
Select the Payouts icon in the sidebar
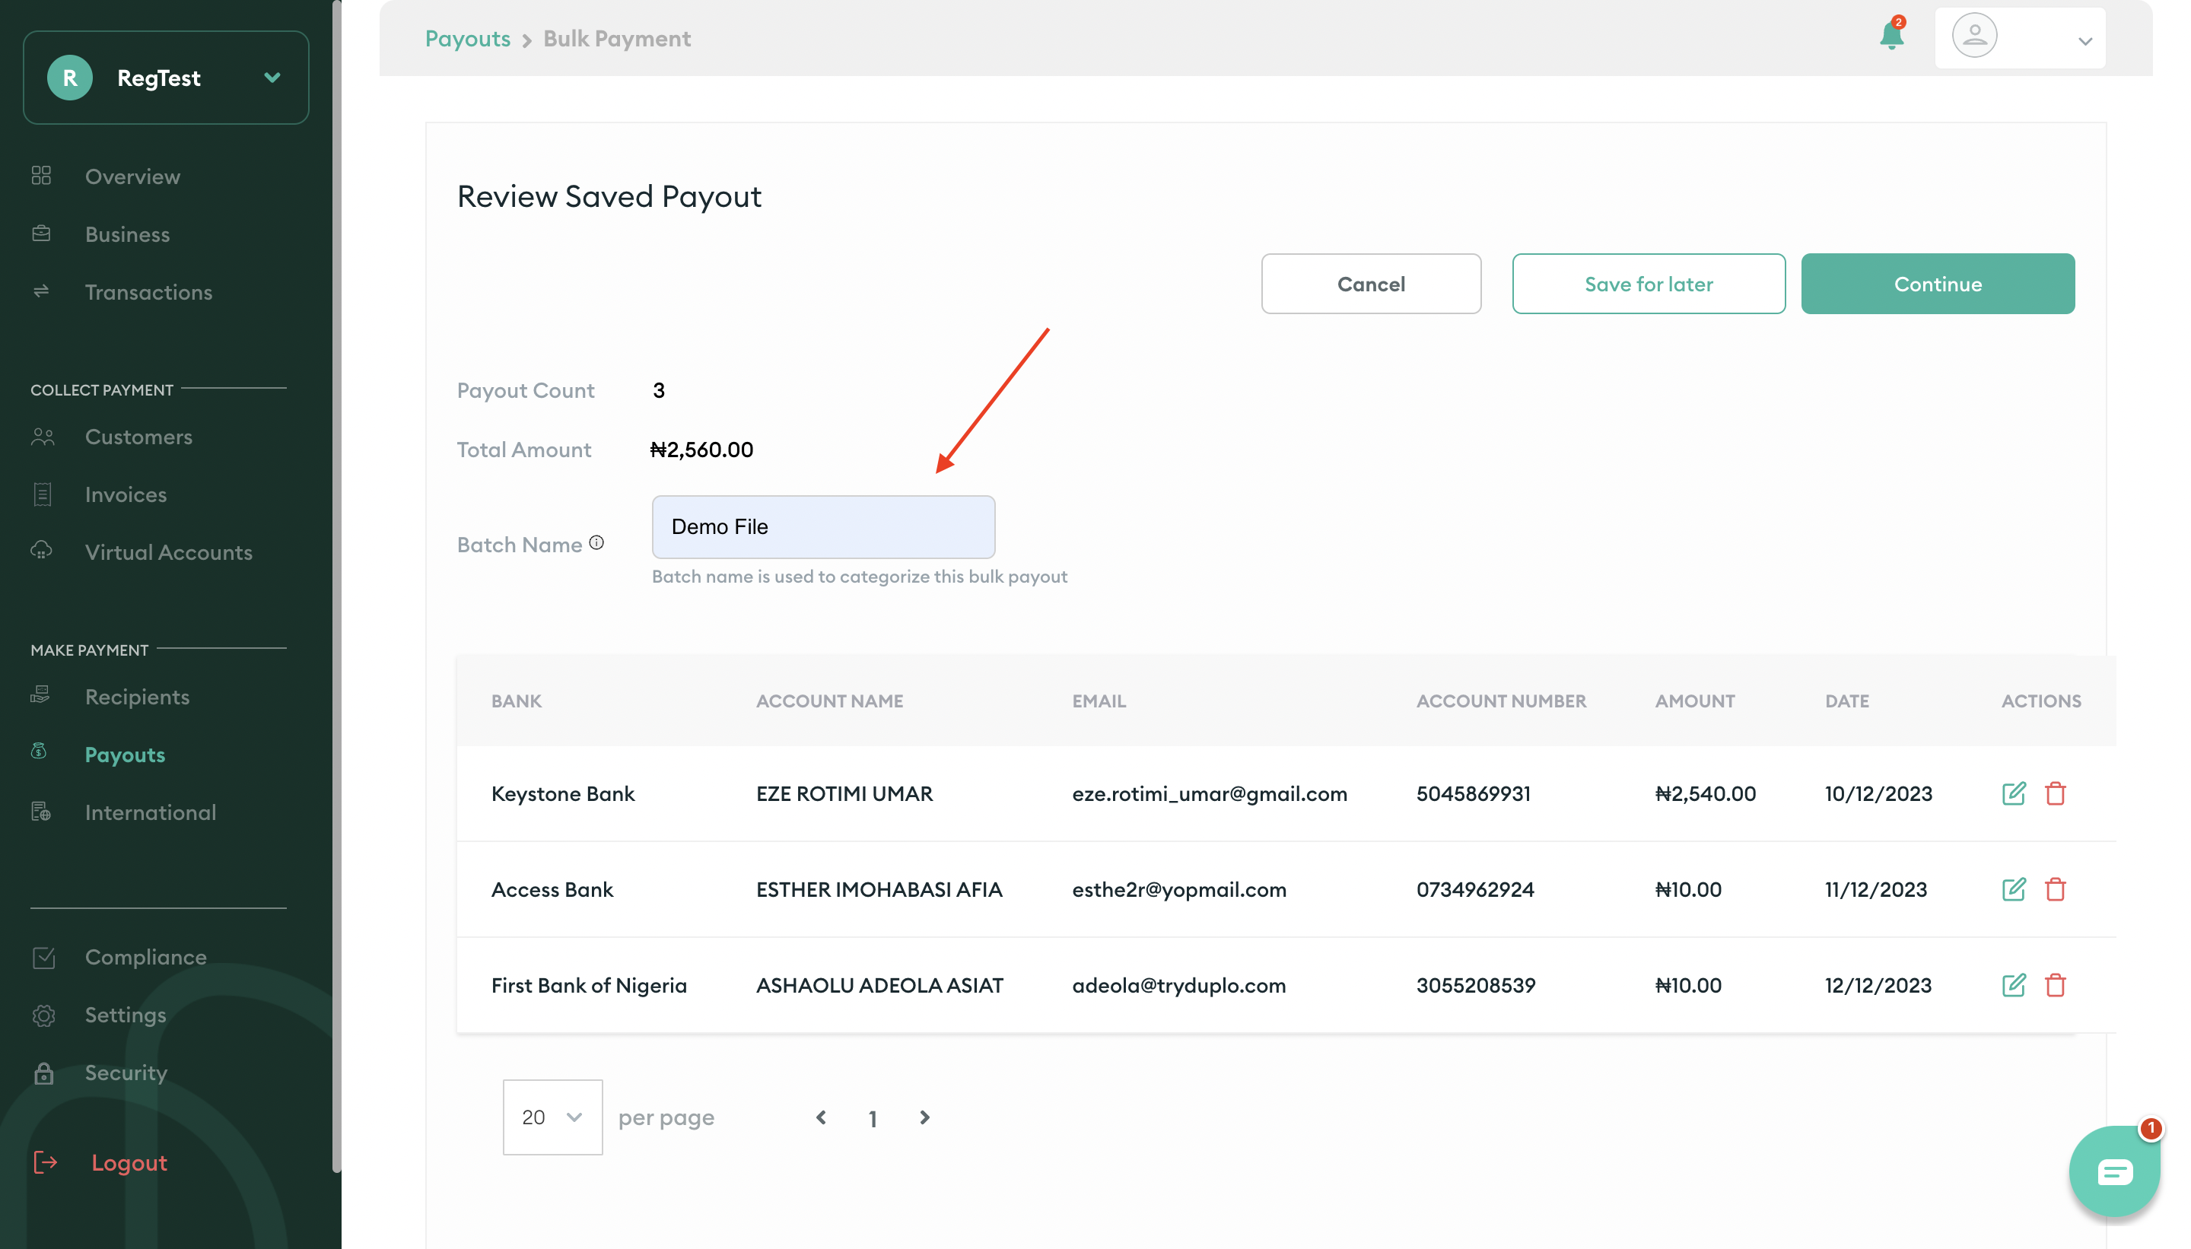(x=40, y=752)
